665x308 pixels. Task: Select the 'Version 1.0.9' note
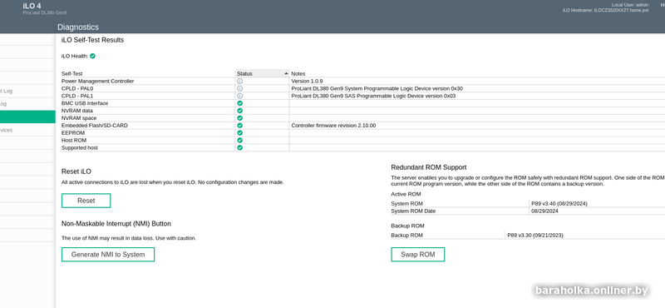coord(307,81)
